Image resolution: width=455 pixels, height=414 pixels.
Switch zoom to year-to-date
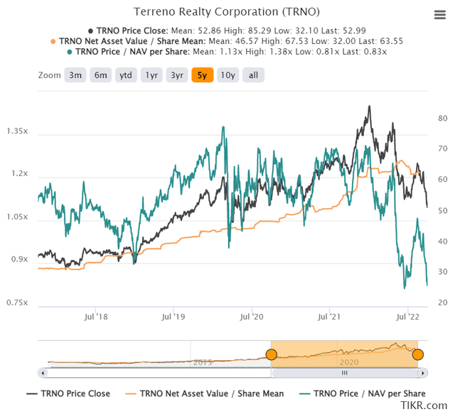[127, 75]
